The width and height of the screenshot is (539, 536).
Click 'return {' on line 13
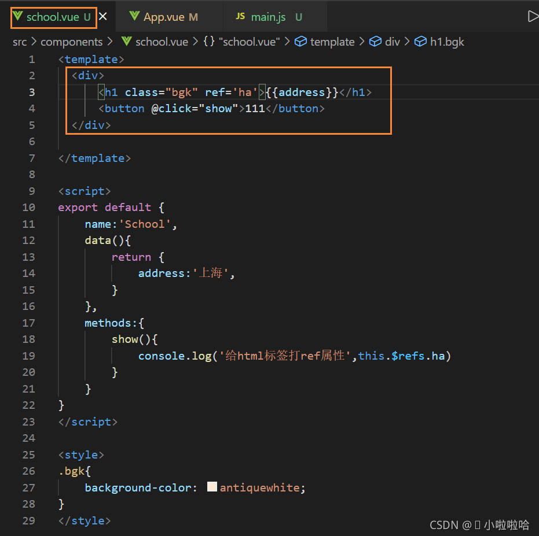coord(138,257)
